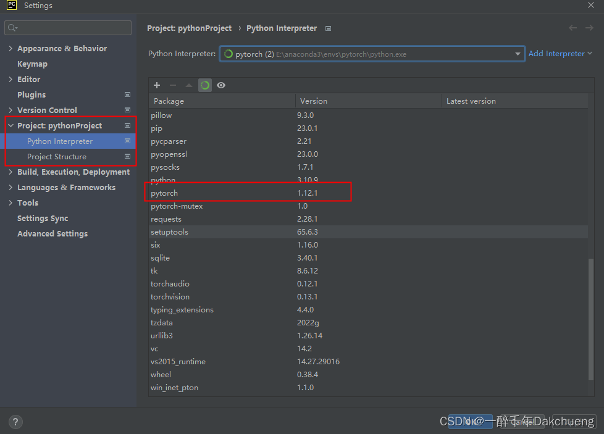Expand the Appearance & Behavior section
The height and width of the screenshot is (434, 604).
(10, 49)
